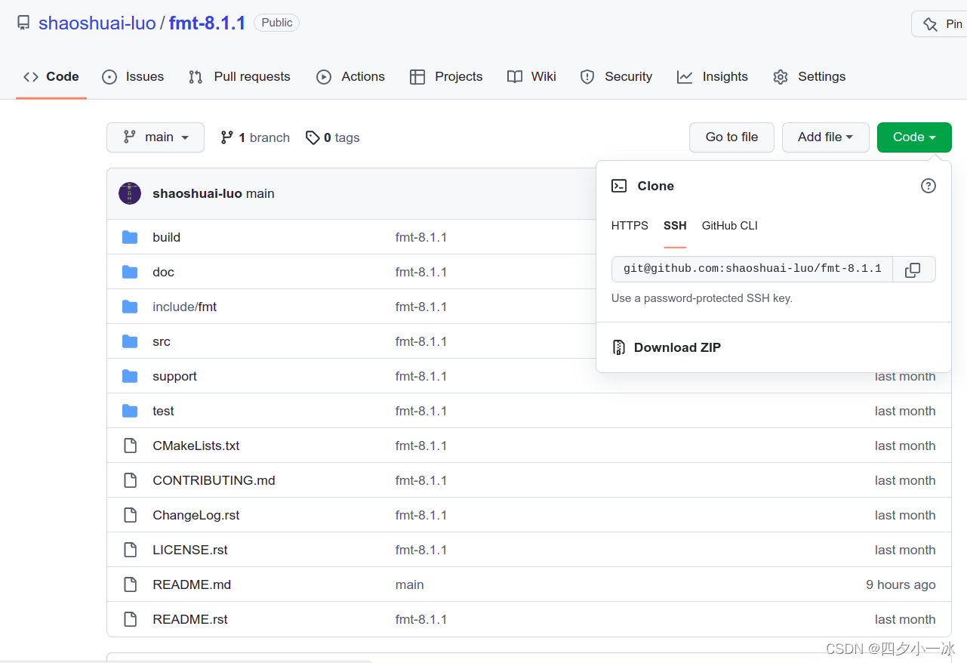
Task: View the 0 tags link
Action: pos(333,137)
